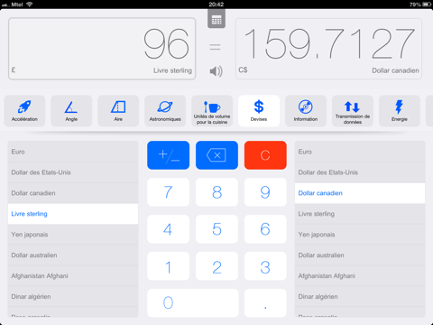Select Dollar australien in left list

coord(73,255)
